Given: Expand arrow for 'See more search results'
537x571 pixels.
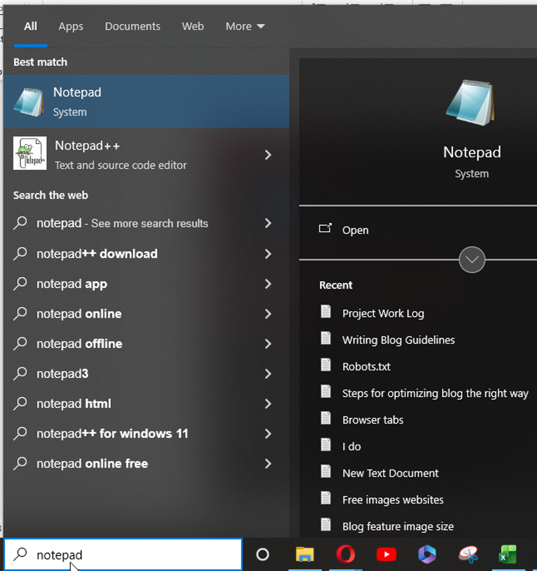Looking at the screenshot, I should 268,223.
